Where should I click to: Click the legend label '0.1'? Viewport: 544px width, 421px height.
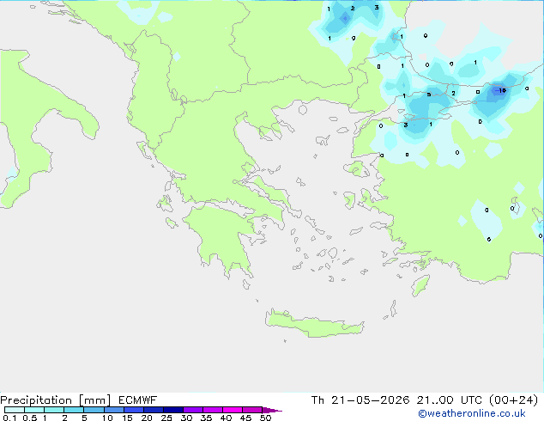9,418
